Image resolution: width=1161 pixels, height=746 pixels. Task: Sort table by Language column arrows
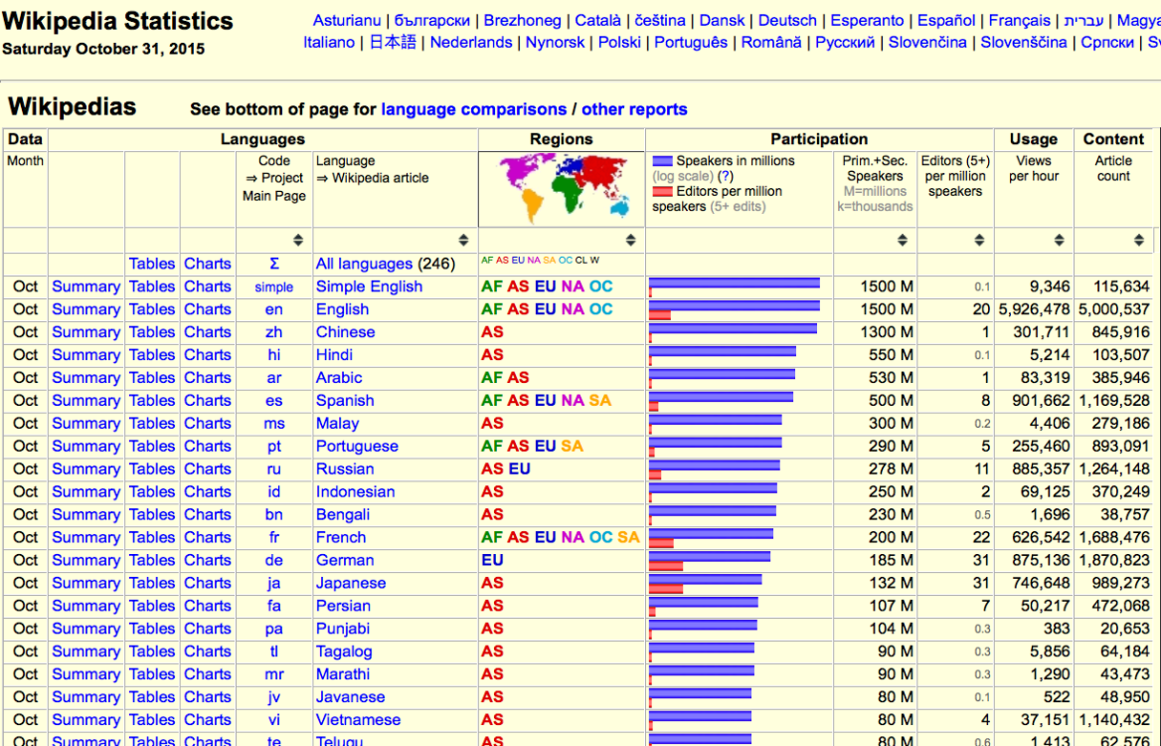pos(463,240)
